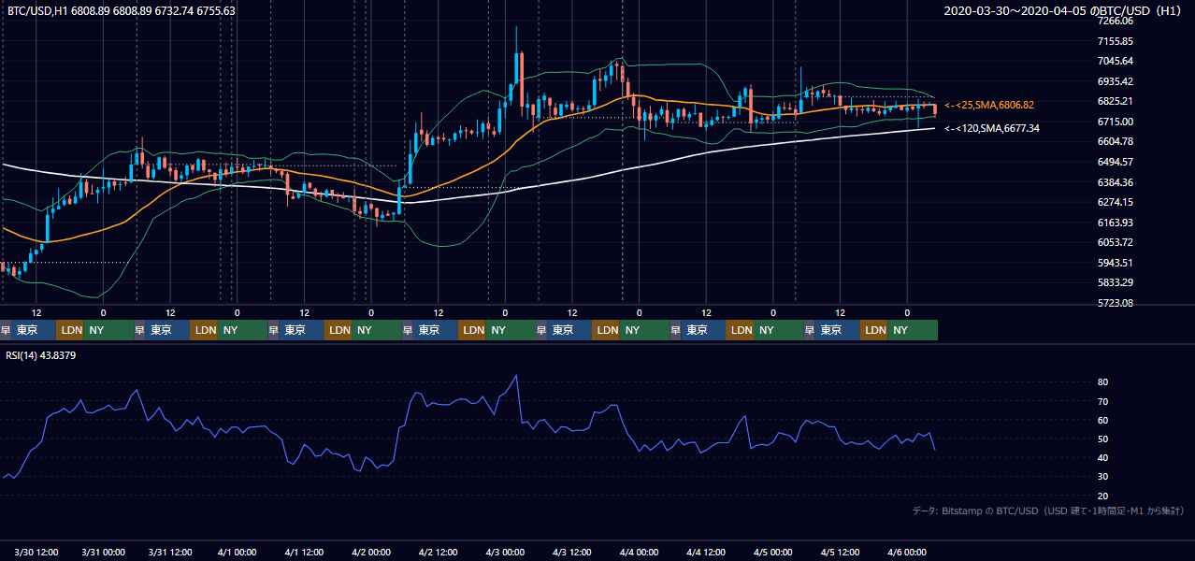Image resolution: width=1195 pixels, height=561 pixels.
Task: Click price axis value 6163.93
Action: [x=1115, y=223]
